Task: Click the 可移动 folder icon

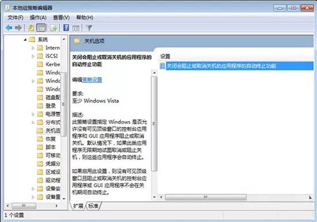Action: [x=40, y=156]
